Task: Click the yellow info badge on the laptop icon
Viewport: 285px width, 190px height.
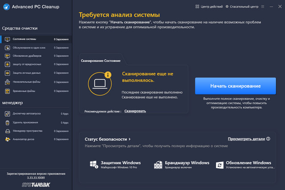Action: (108, 75)
